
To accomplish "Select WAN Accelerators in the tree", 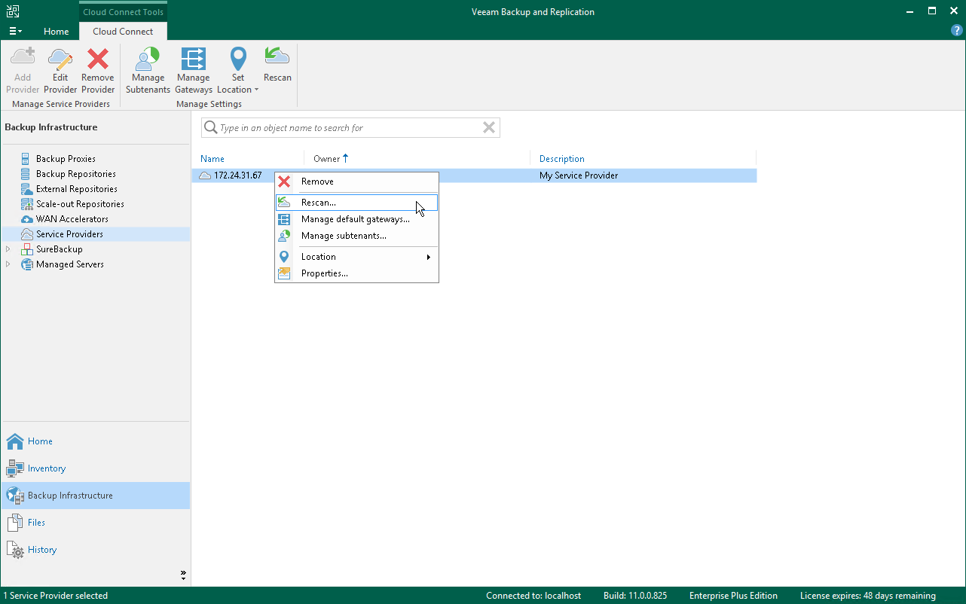I will point(72,219).
